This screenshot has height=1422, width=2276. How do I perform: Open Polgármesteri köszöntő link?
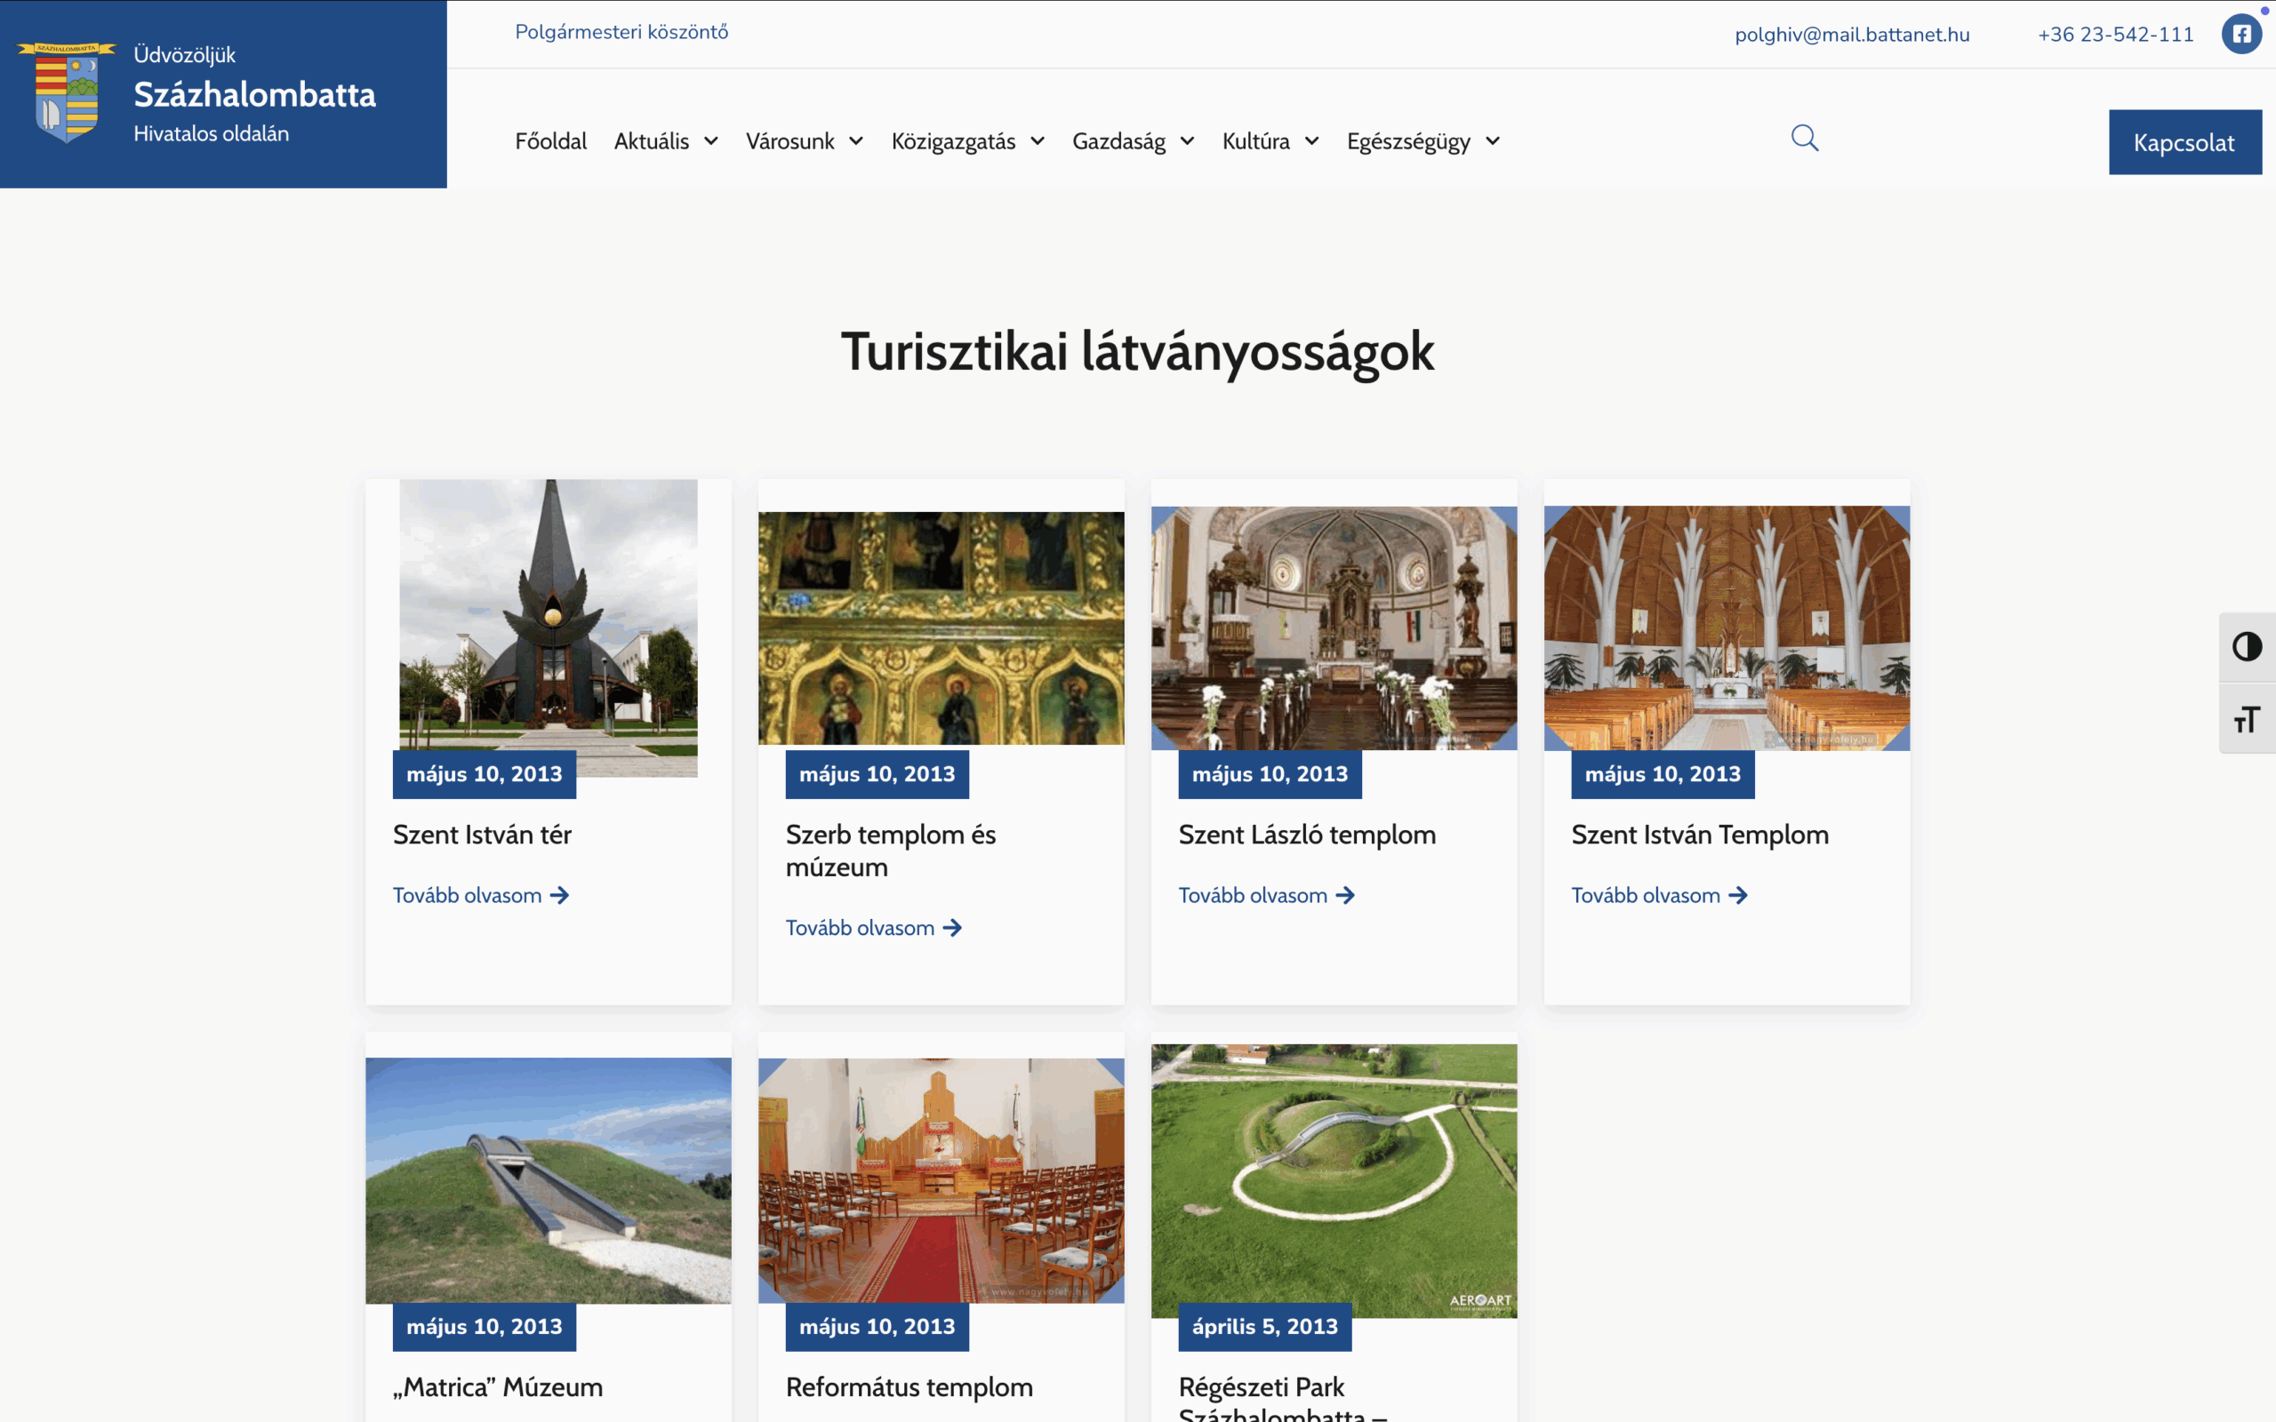pyautogui.click(x=621, y=32)
